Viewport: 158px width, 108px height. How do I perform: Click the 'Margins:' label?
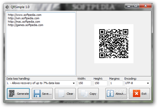[115, 79]
